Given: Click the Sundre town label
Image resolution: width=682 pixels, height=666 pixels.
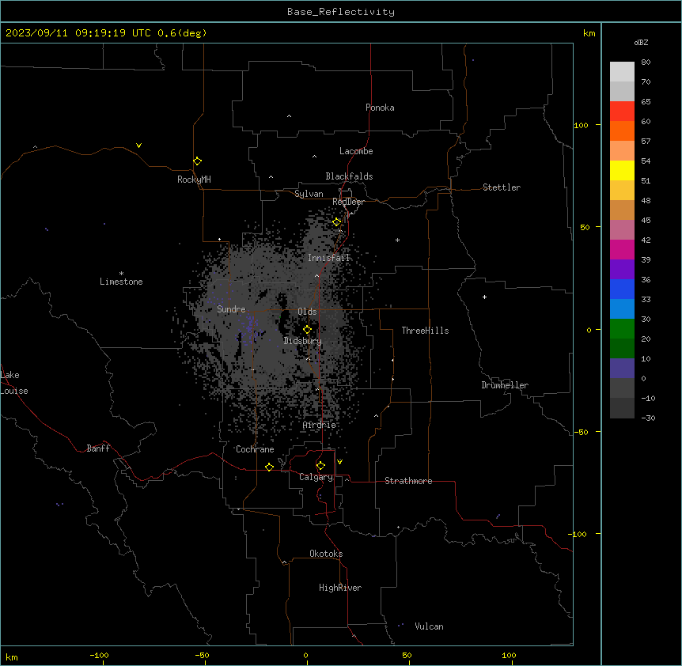Looking at the screenshot, I should (x=231, y=309).
